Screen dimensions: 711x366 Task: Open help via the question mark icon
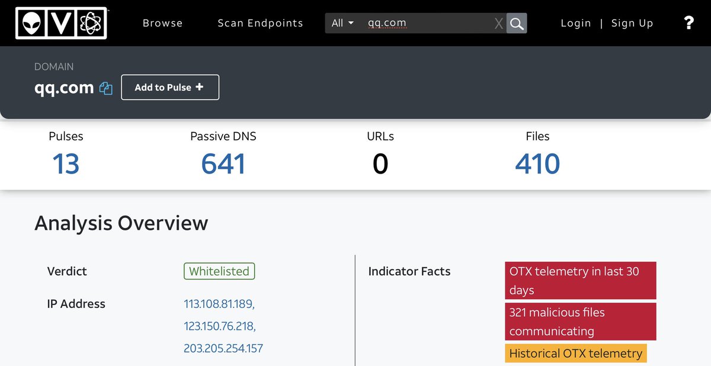point(688,23)
